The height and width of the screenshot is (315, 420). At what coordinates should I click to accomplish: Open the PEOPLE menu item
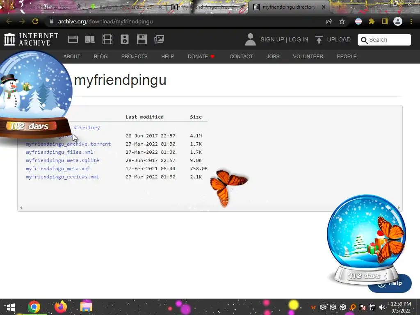pos(347,57)
